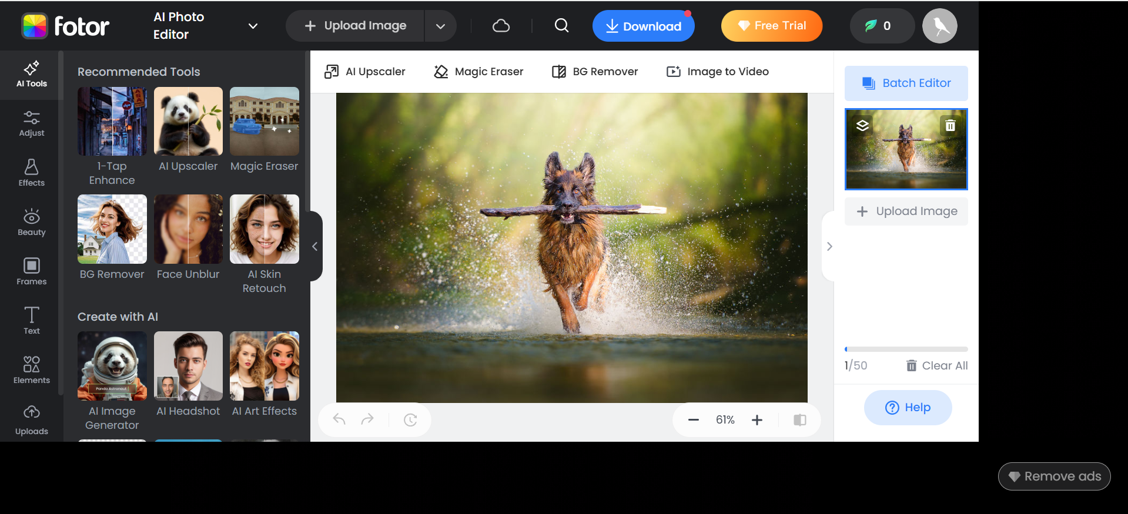Open the Adjust panel
Screen dimensions: 1128x514
pos(31,124)
